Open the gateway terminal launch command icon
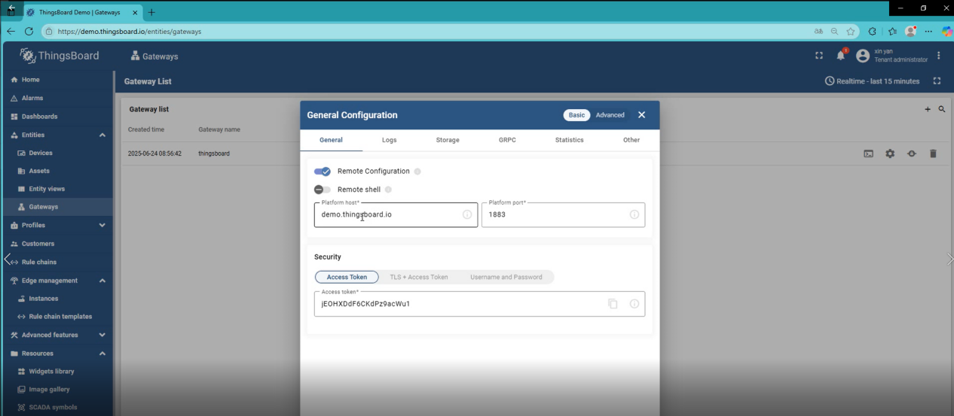 [868, 153]
